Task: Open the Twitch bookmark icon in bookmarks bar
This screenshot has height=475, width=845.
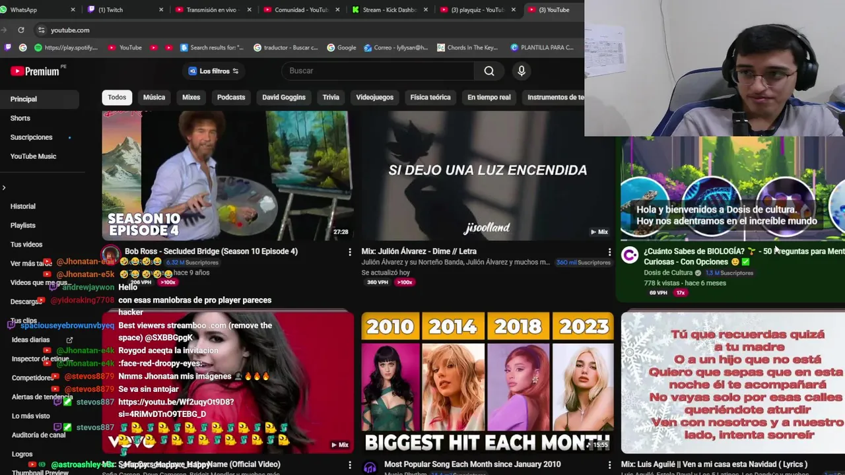Action: coord(8,47)
